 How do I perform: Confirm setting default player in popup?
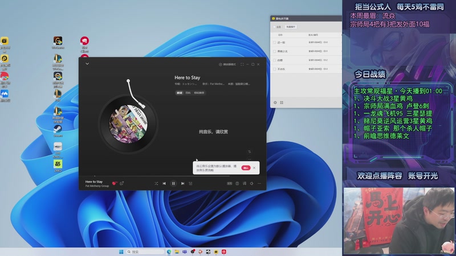(246, 168)
